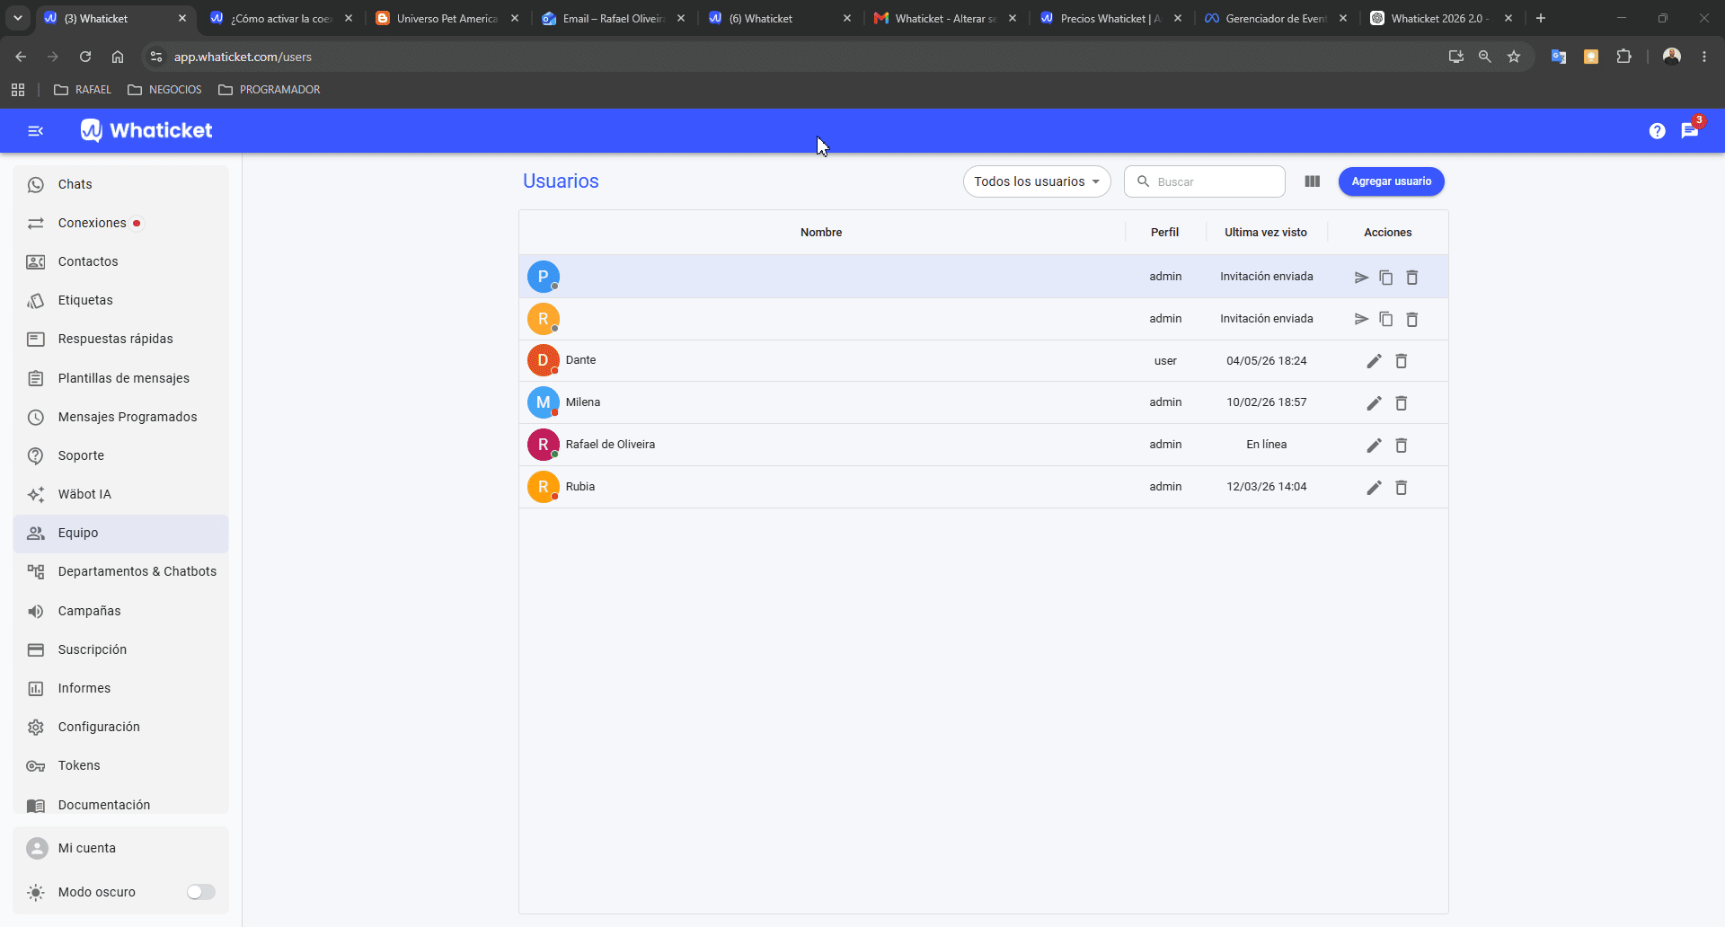Collapse the sidebar with the menu icon
Screen dimensions: 1725x927
[x=36, y=131]
